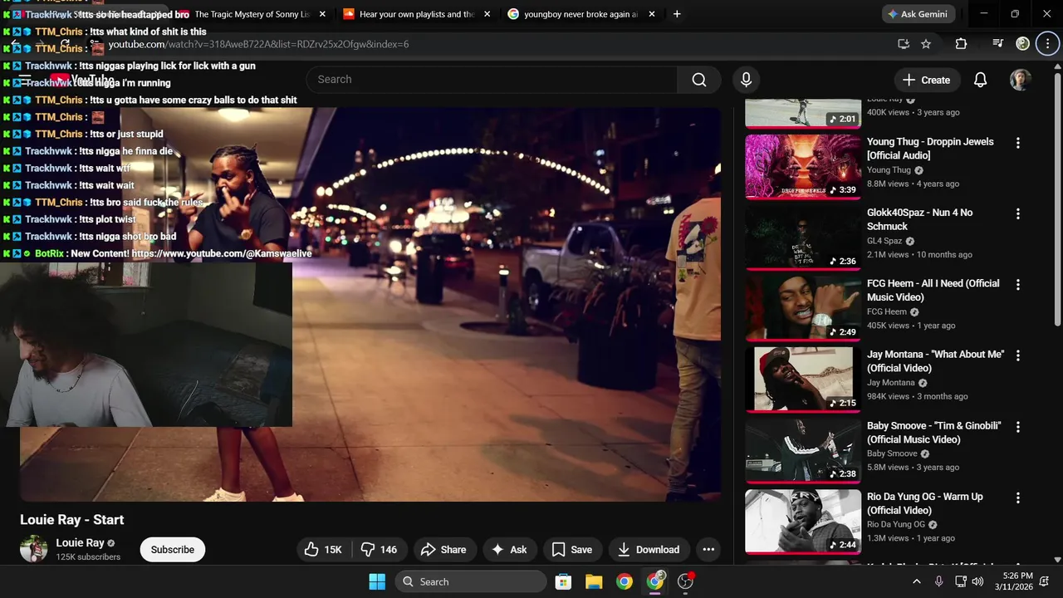Click '984K views • 3 months ago' text
This screenshot has width=1063, height=598.
pyautogui.click(x=917, y=396)
